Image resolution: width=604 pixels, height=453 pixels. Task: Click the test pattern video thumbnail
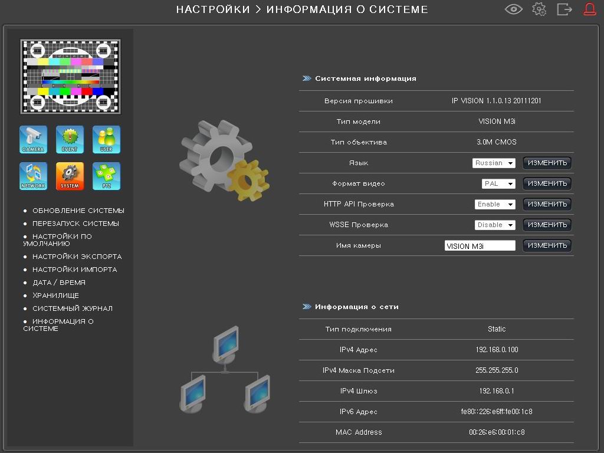[71, 77]
